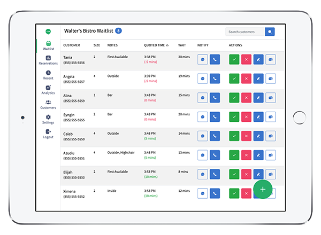The height and width of the screenshot is (235, 321).
Task: Edit Tania's waitlist entry
Action: [x=258, y=59]
